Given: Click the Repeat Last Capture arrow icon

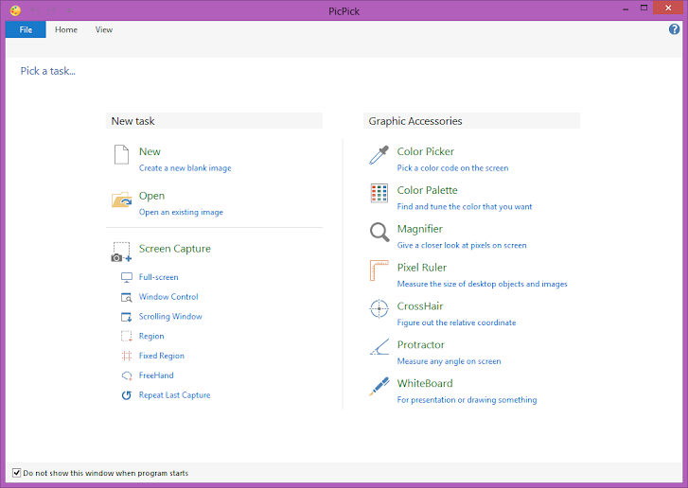Looking at the screenshot, I should [x=127, y=395].
